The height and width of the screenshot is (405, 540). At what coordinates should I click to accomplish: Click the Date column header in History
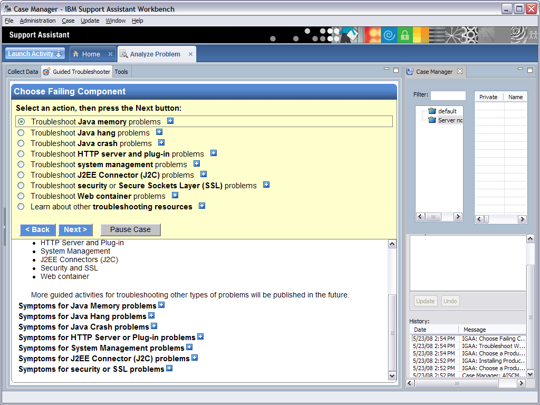tap(434, 330)
